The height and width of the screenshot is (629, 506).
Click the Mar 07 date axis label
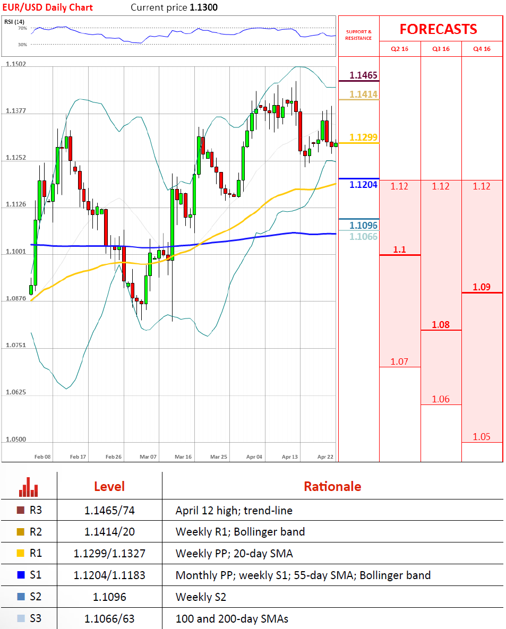coord(148,457)
